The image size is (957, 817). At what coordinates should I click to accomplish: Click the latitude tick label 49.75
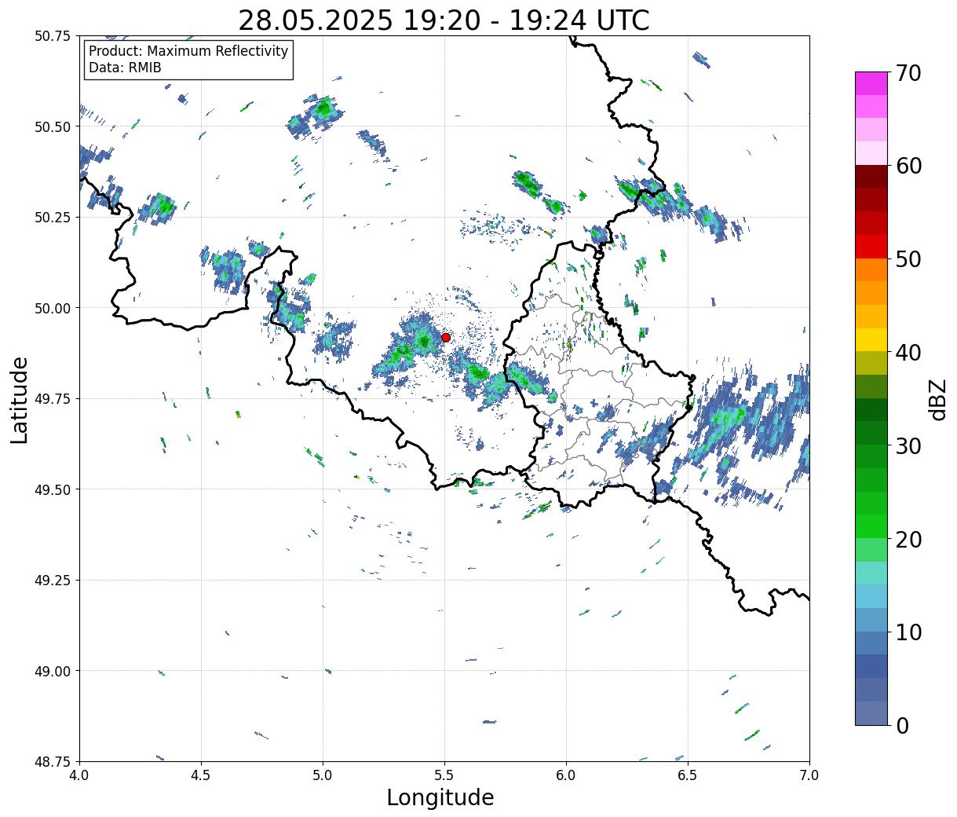coord(53,399)
